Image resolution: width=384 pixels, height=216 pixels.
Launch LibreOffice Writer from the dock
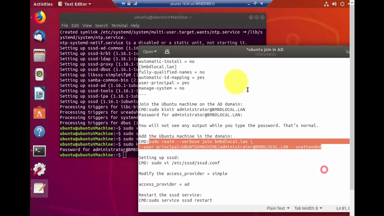[39, 93]
